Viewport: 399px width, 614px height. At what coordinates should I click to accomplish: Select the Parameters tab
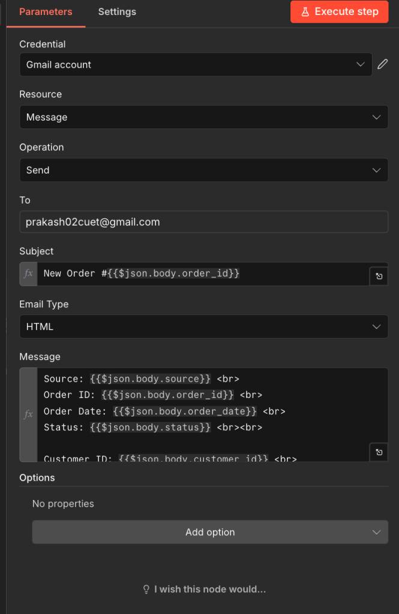(46, 11)
